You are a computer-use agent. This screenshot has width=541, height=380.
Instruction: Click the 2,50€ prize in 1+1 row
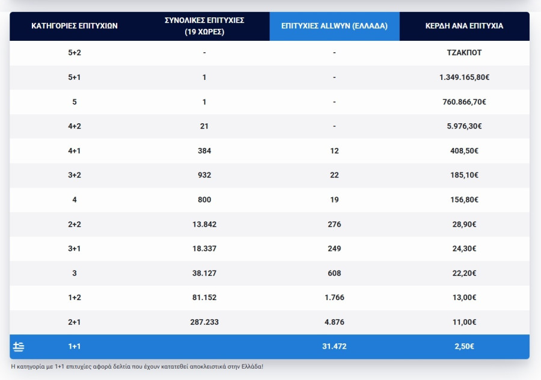[x=464, y=346]
